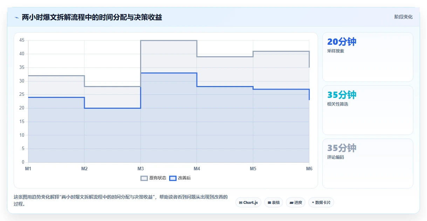Viewport: 427px width, 221px height.
Task: Click the 15 y-axis value
Action: [x=22, y=122]
